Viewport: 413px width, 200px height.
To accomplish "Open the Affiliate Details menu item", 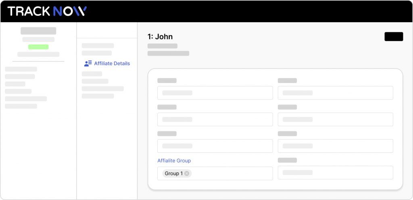I will (107, 63).
